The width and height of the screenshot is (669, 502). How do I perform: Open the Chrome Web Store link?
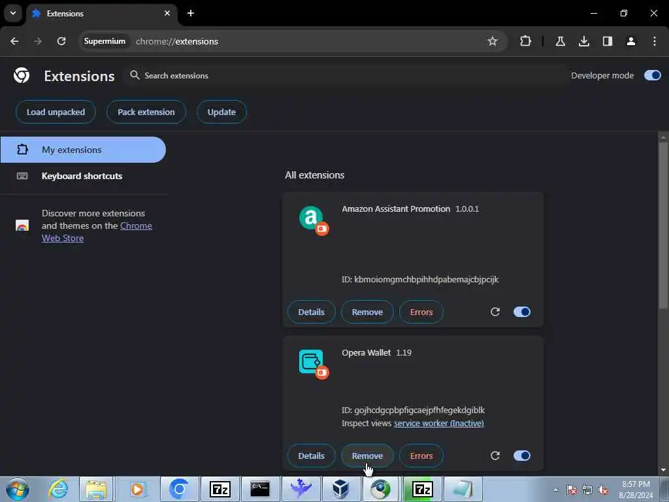[97, 232]
